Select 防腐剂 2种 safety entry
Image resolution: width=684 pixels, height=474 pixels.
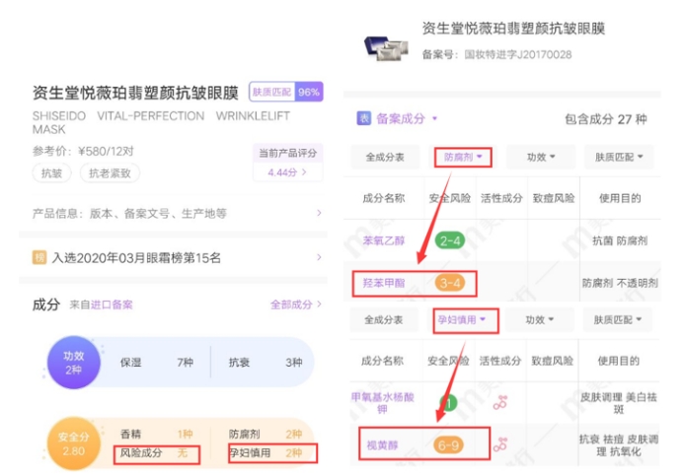tap(266, 434)
